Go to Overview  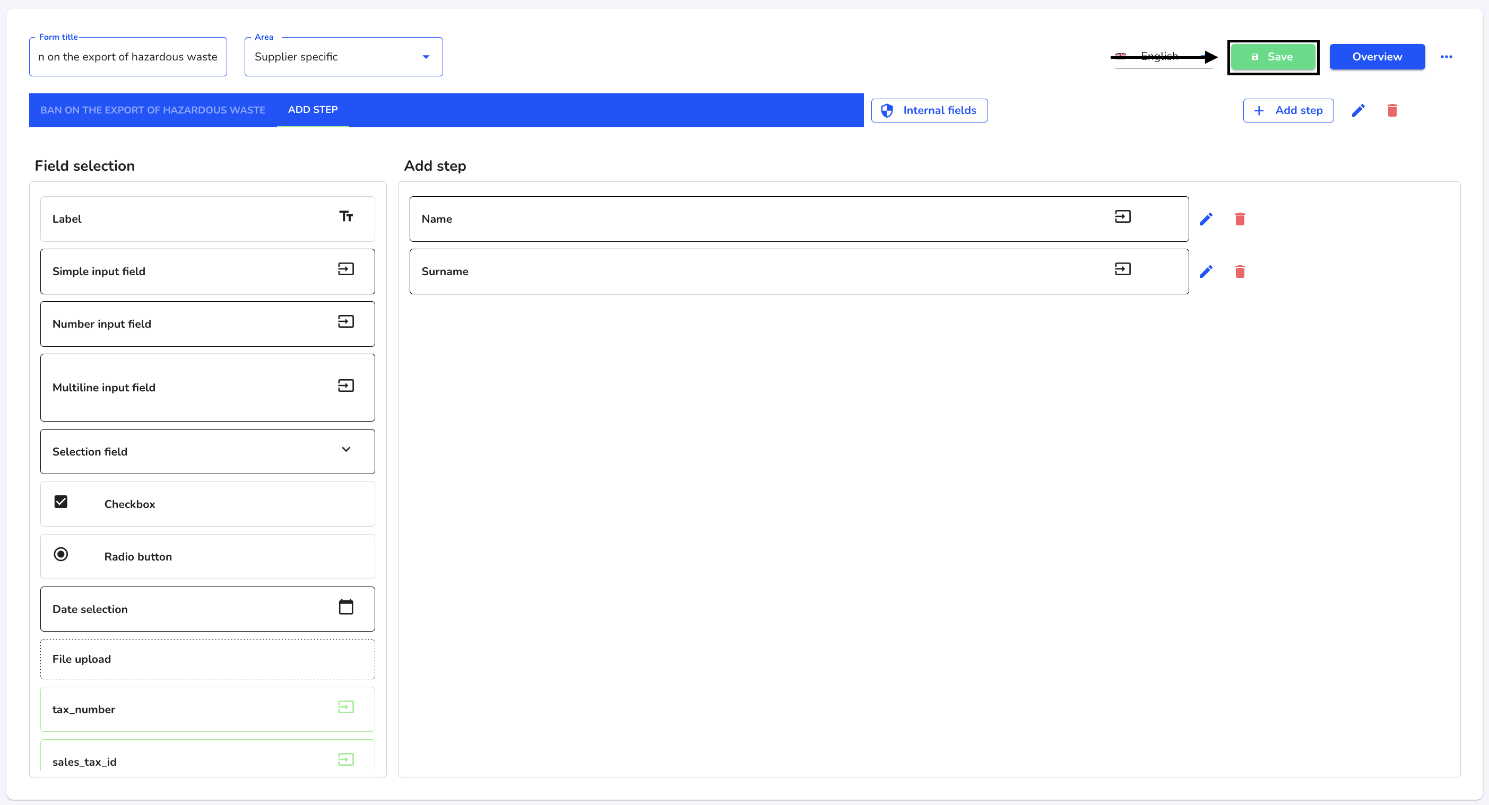tap(1377, 57)
